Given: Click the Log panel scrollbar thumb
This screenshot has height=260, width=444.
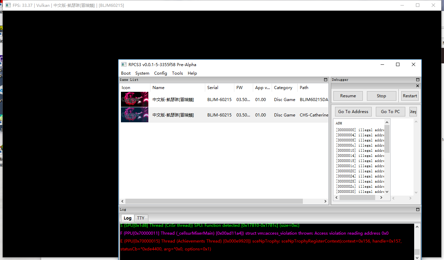Looking at the screenshot, I should click(417, 252).
